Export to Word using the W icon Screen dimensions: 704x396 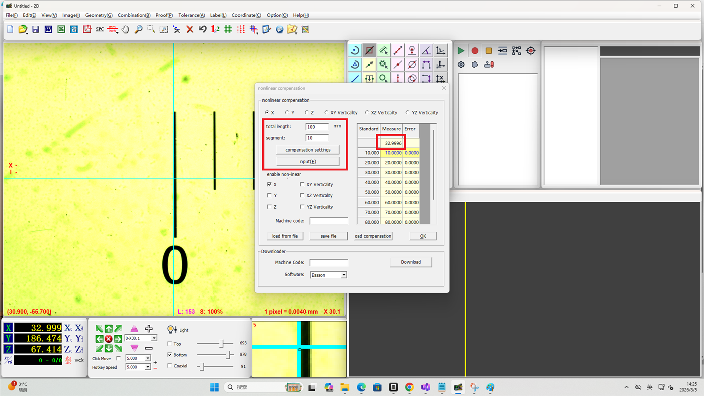tap(48, 29)
